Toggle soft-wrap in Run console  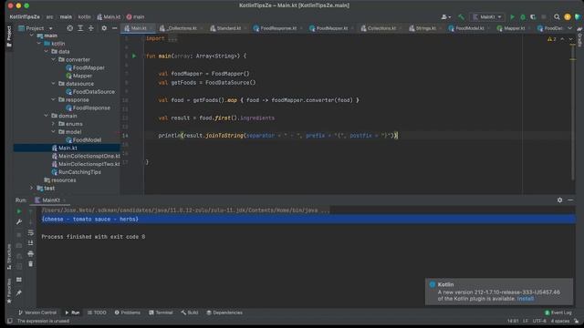tap(30, 233)
